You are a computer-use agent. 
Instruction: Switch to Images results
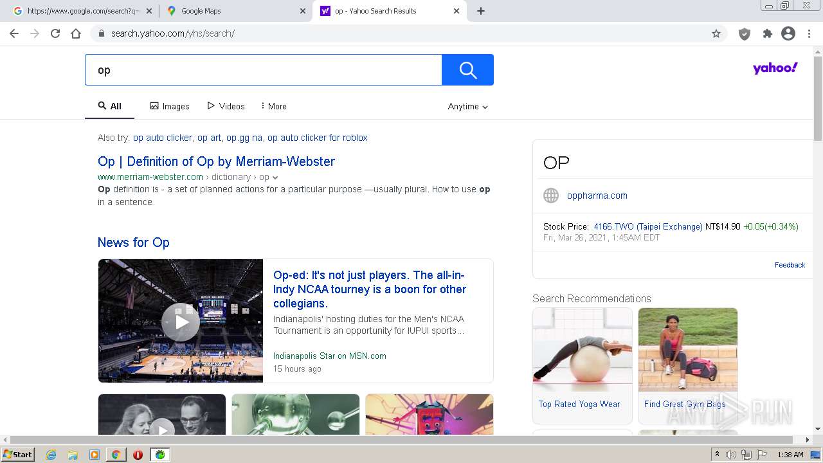click(x=170, y=106)
